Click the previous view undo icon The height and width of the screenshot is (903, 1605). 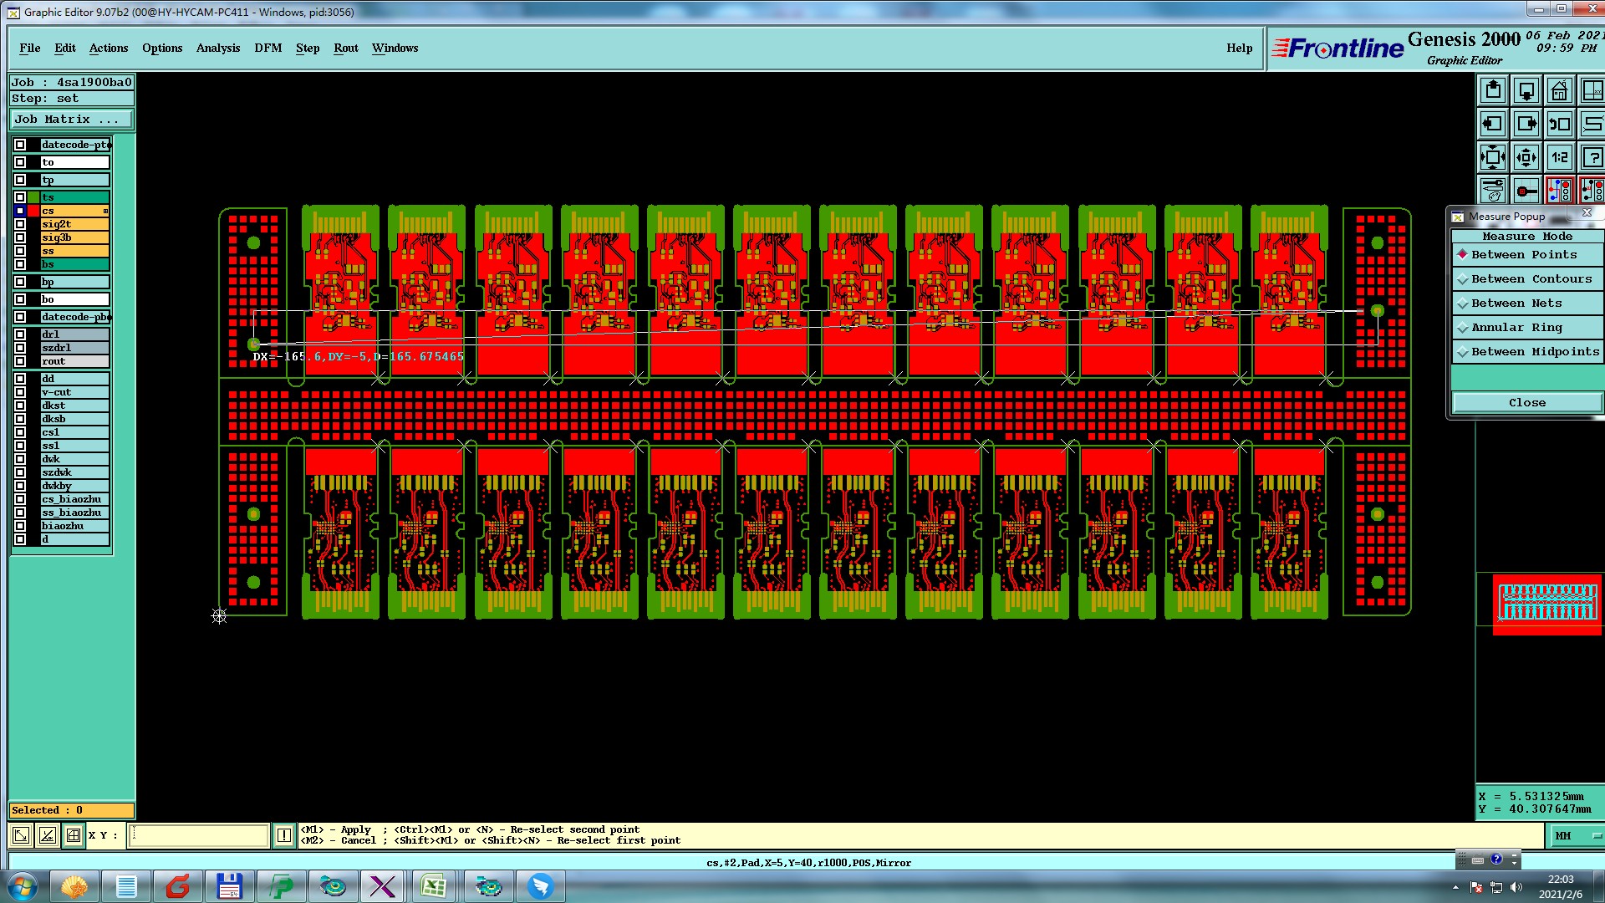coord(1559,124)
